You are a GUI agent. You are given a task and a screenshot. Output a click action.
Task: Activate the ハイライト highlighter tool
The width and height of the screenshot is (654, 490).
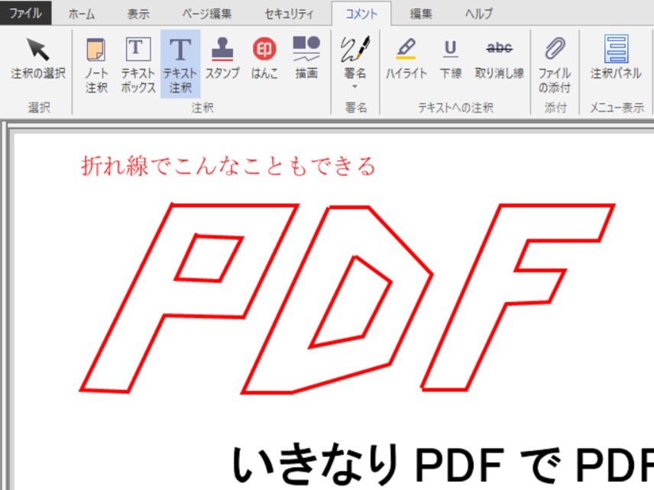click(x=406, y=58)
